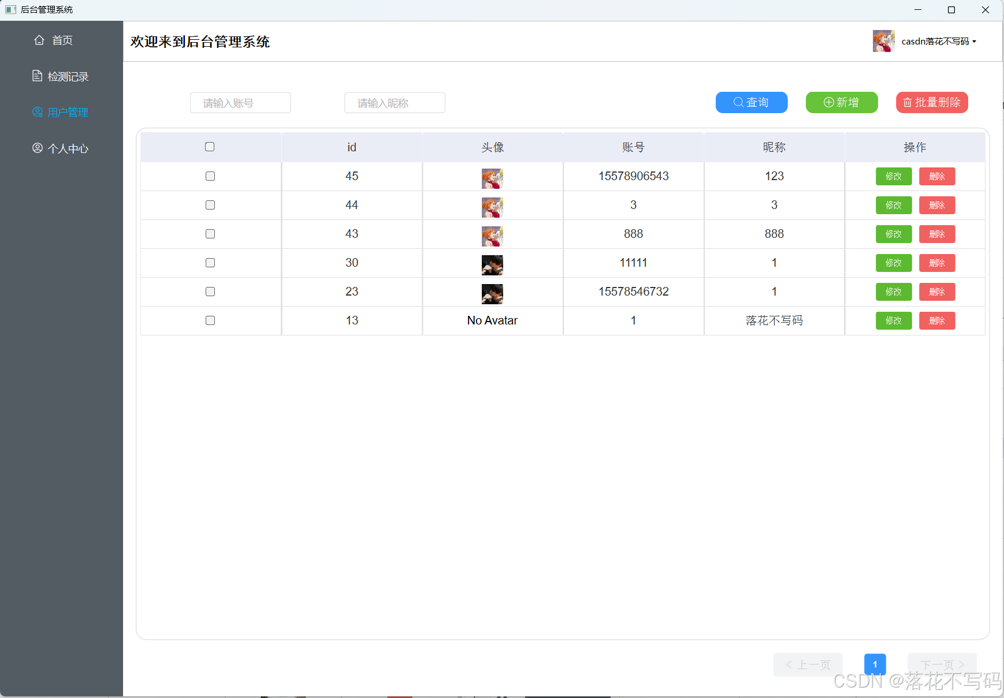Click the id column header
Image resolution: width=1004 pixels, height=698 pixels.
pos(352,147)
